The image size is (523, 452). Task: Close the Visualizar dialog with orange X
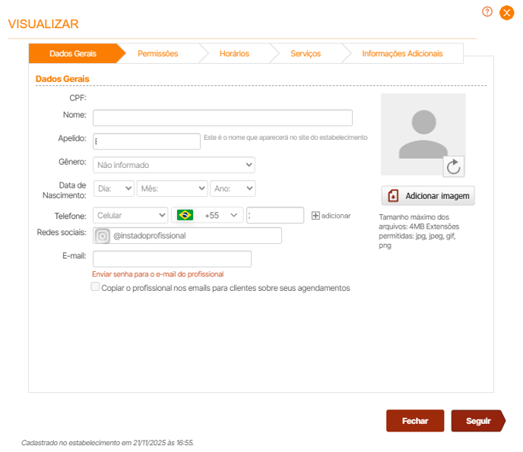click(x=506, y=12)
